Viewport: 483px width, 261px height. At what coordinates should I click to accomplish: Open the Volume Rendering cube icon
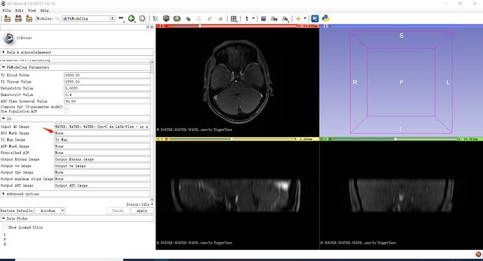point(166,18)
